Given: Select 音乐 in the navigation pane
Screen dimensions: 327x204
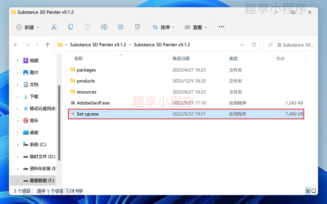Looking at the screenshot, I should tap(34, 120).
